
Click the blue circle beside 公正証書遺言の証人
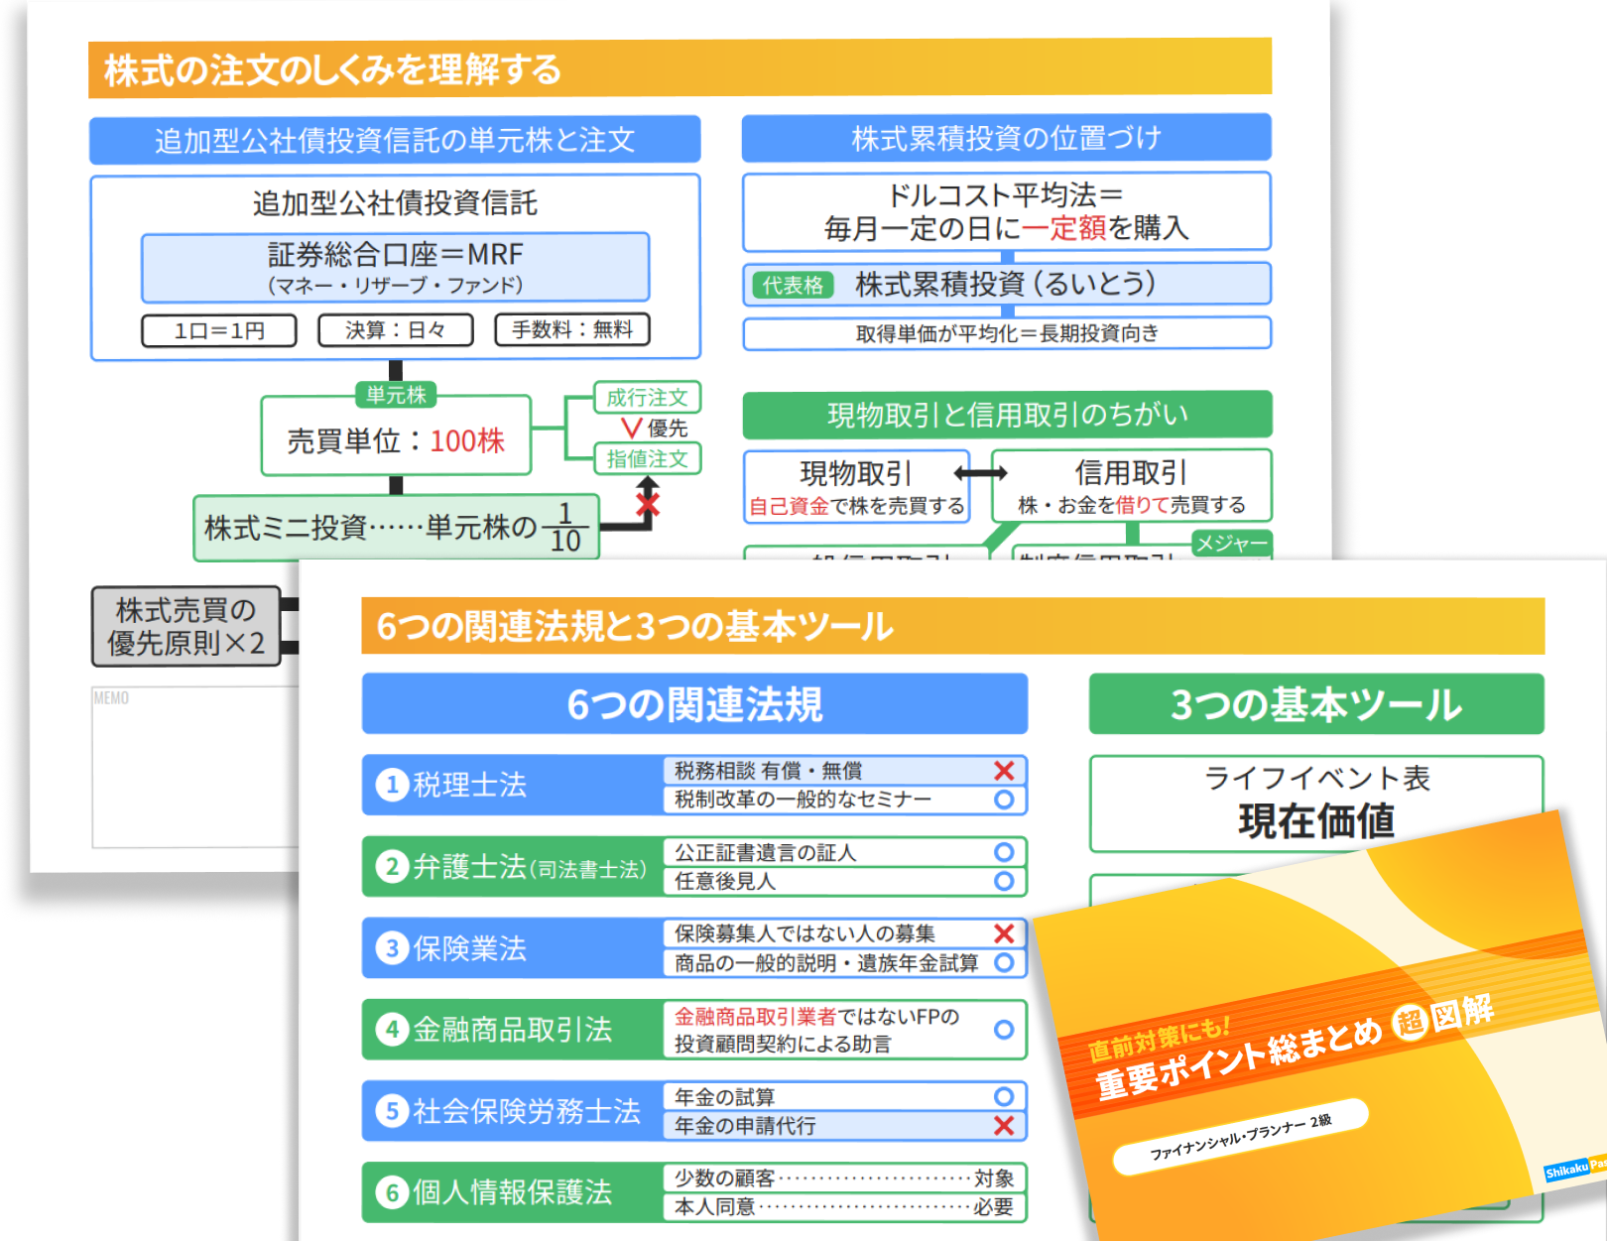point(1004,852)
